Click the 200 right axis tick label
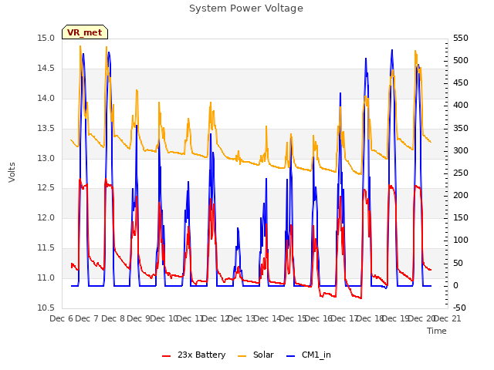This screenshot has height=370, width=494. pyautogui.click(x=461, y=195)
